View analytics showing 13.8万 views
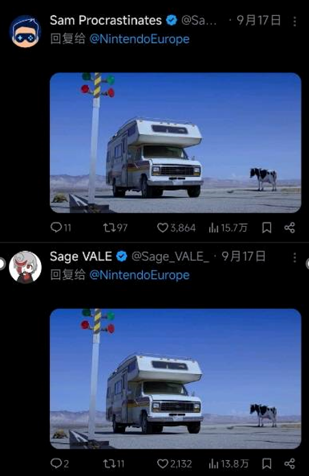 [228, 464]
